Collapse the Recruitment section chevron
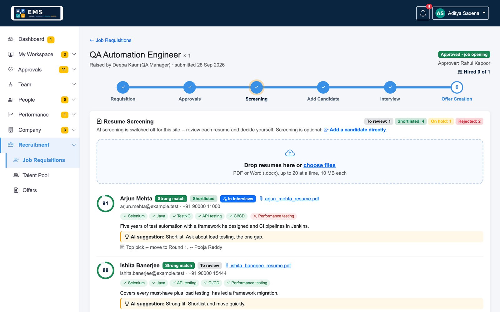Image resolution: width=500 pixels, height=312 pixels. (x=74, y=145)
